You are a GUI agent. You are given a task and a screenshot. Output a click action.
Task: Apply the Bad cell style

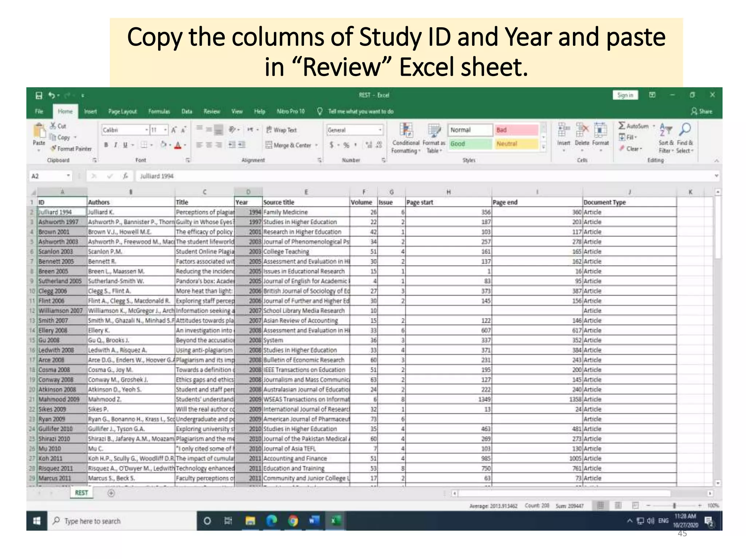click(516, 130)
